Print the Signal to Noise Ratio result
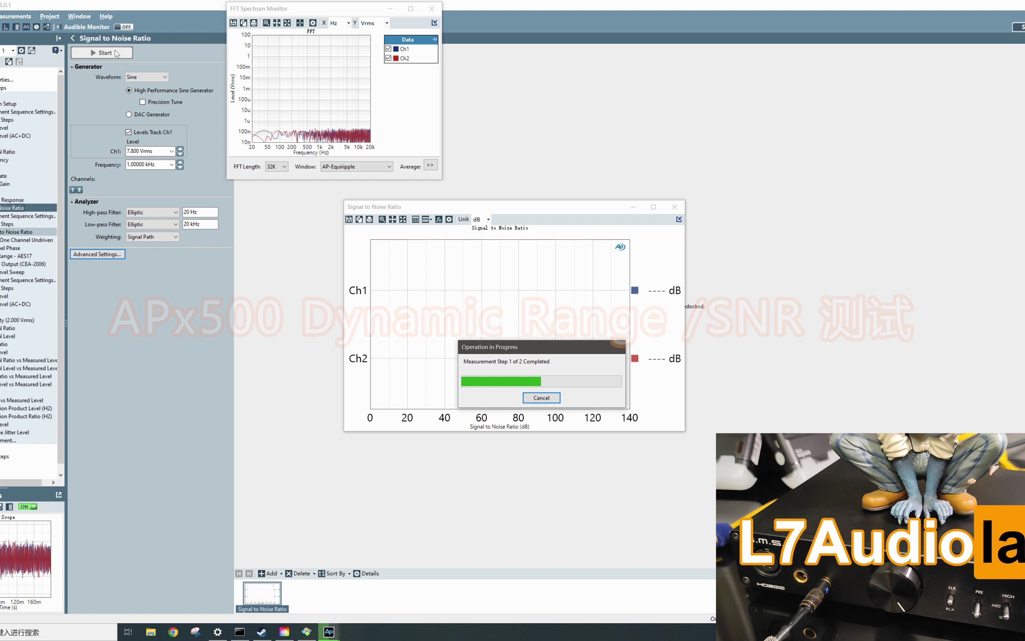 click(x=369, y=219)
